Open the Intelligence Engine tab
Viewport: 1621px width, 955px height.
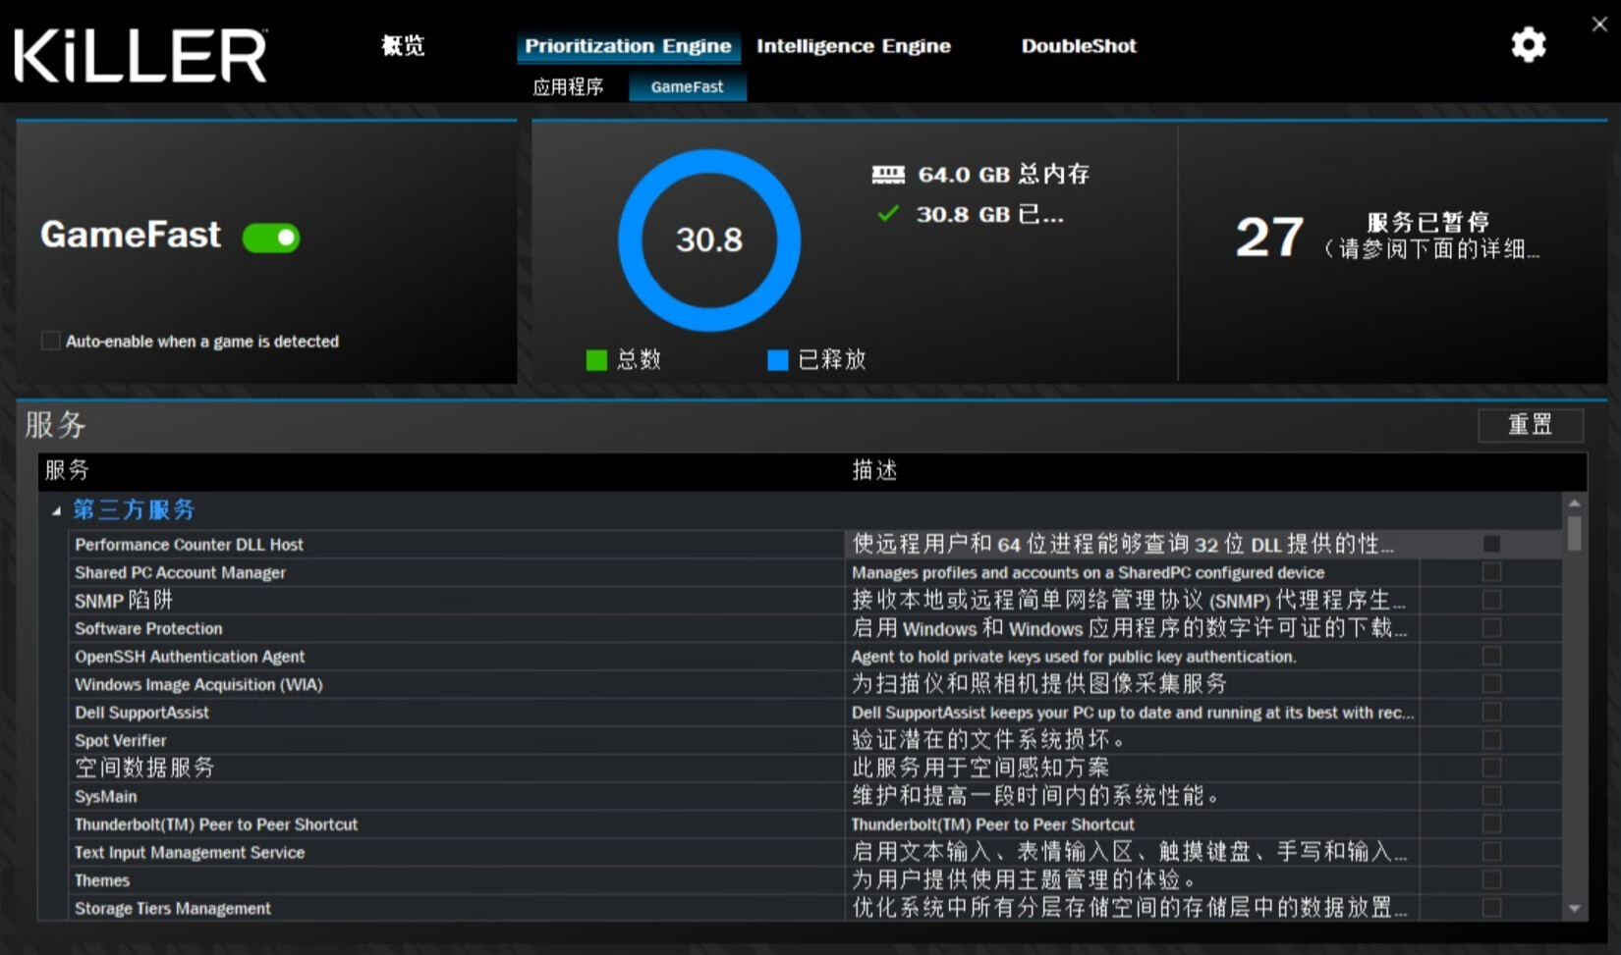853,45
